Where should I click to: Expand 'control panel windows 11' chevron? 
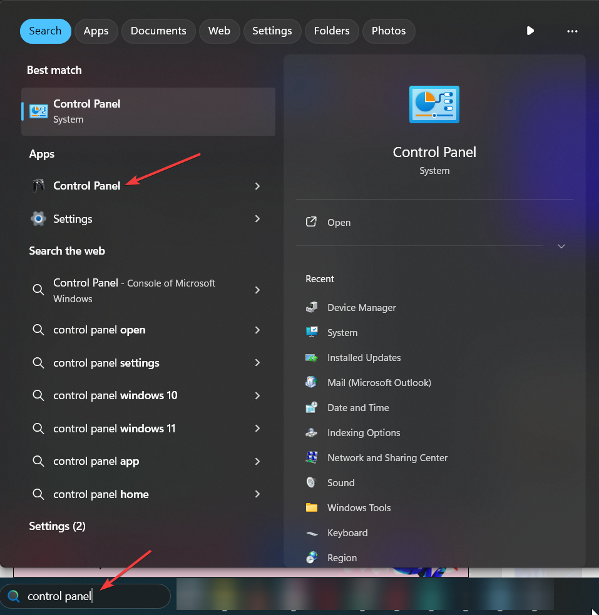pyautogui.click(x=257, y=429)
